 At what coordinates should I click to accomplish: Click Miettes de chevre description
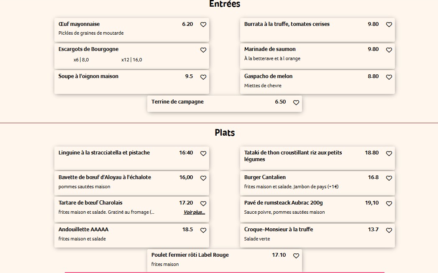(x=263, y=86)
